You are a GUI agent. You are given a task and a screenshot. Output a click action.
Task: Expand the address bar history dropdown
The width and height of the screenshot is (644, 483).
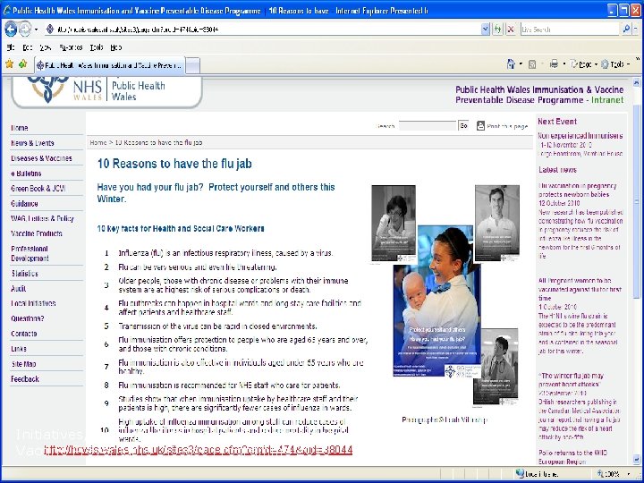pyautogui.click(x=486, y=30)
